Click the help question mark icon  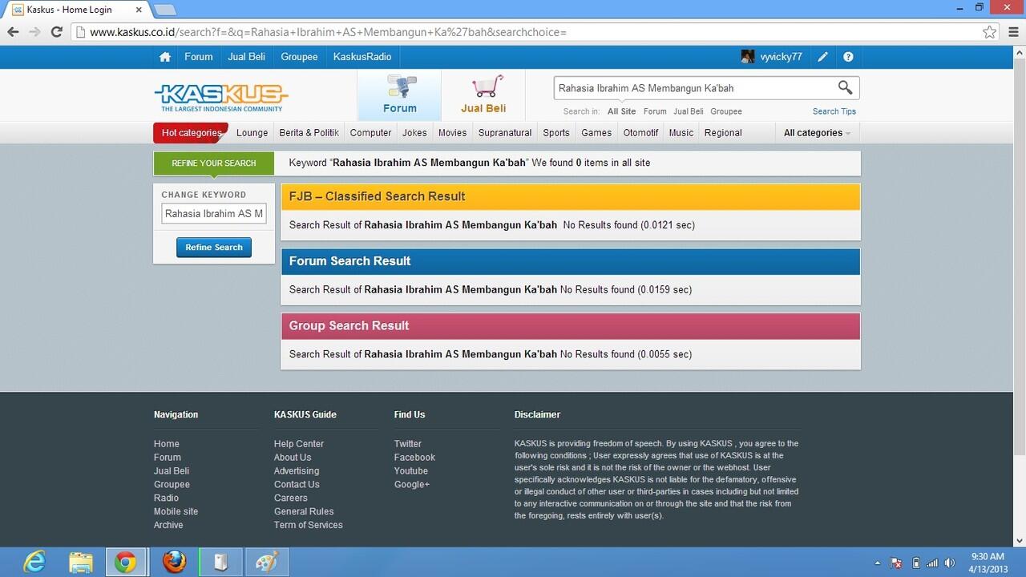tap(848, 57)
